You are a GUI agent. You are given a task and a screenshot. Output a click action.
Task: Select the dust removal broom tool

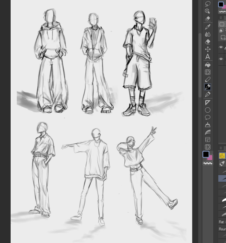208,125
